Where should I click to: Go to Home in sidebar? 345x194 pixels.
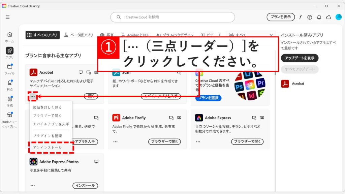pos(9,37)
